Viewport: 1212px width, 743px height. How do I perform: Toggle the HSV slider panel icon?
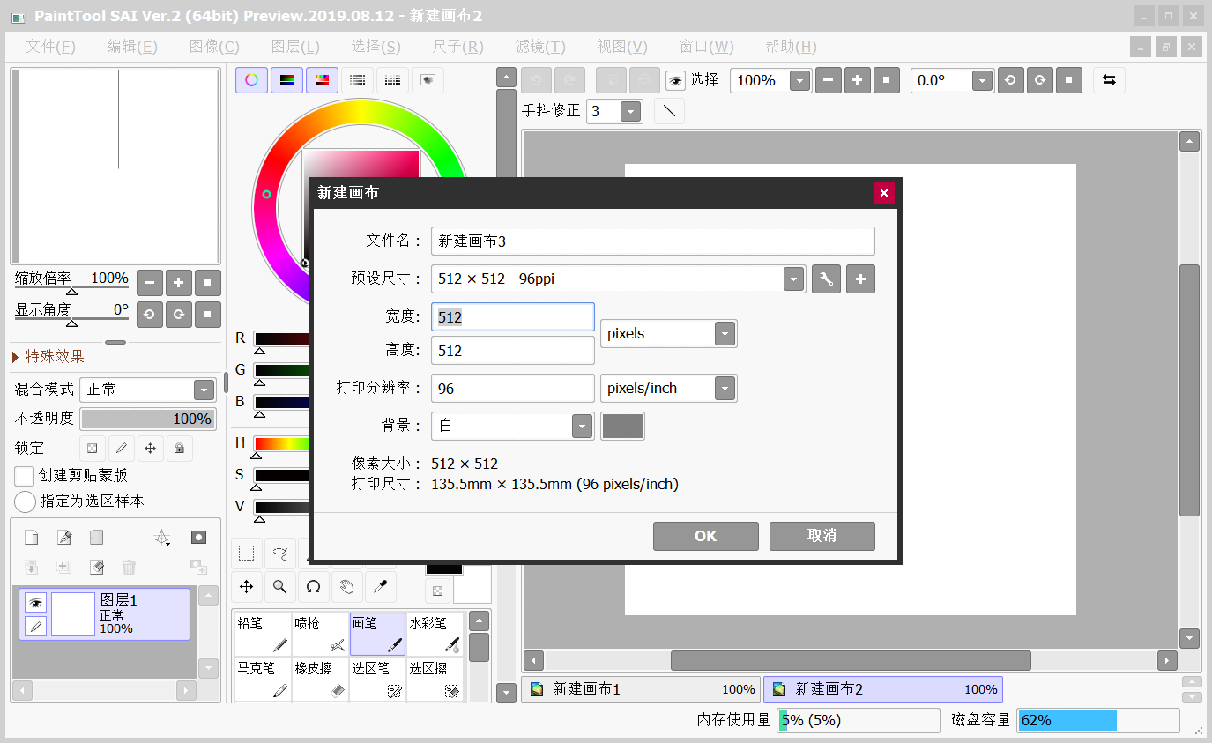(322, 80)
